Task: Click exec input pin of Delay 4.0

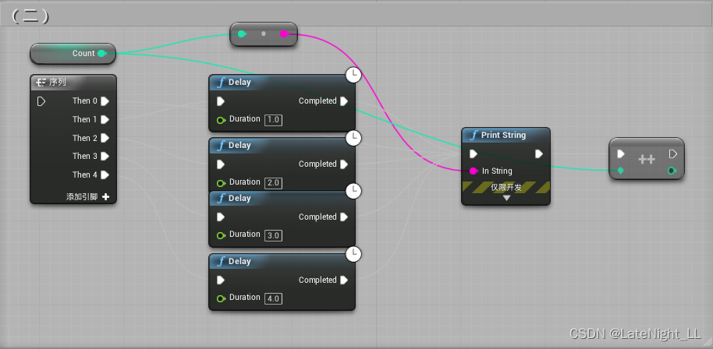Action: (x=221, y=280)
